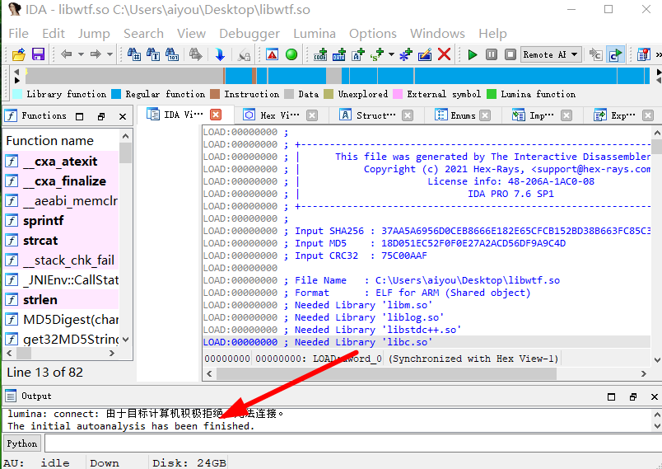Click the red warning triangle icon

click(x=273, y=54)
